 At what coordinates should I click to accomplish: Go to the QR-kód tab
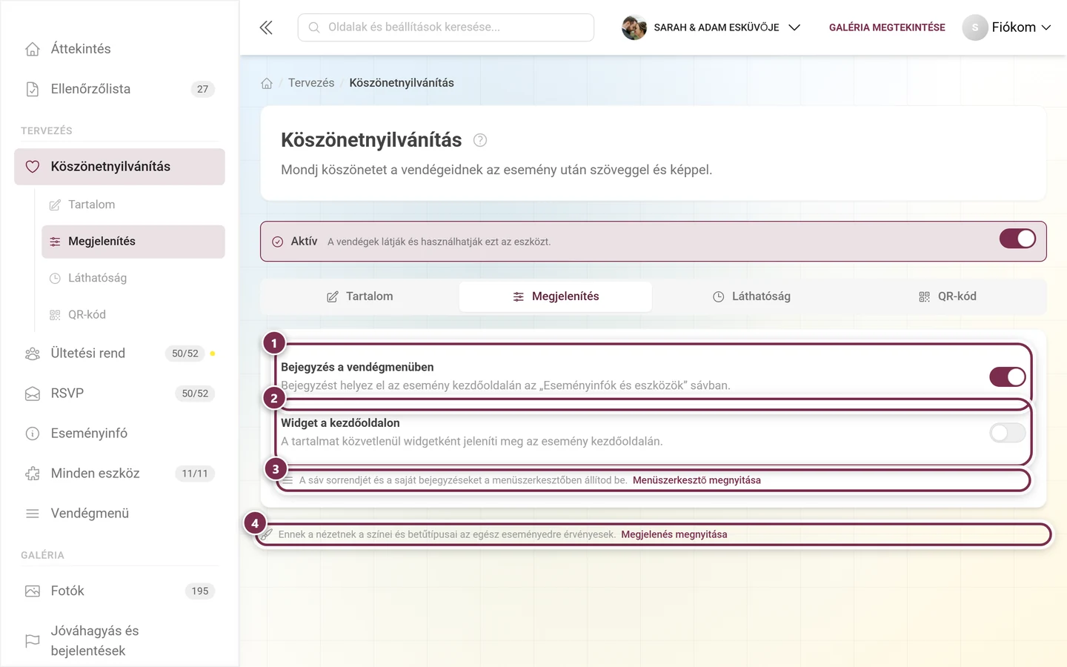pyautogui.click(x=947, y=296)
